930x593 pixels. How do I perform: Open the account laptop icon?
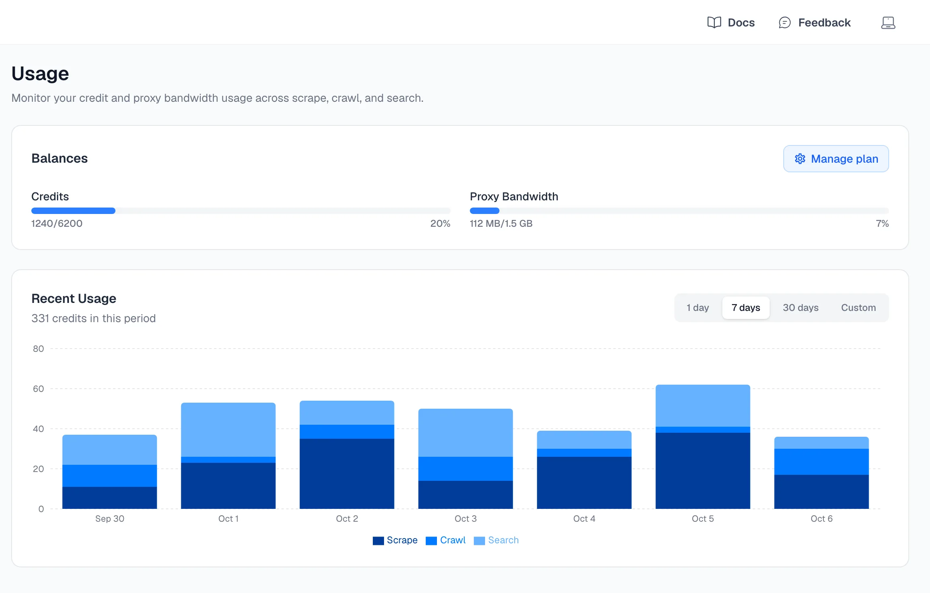888,22
